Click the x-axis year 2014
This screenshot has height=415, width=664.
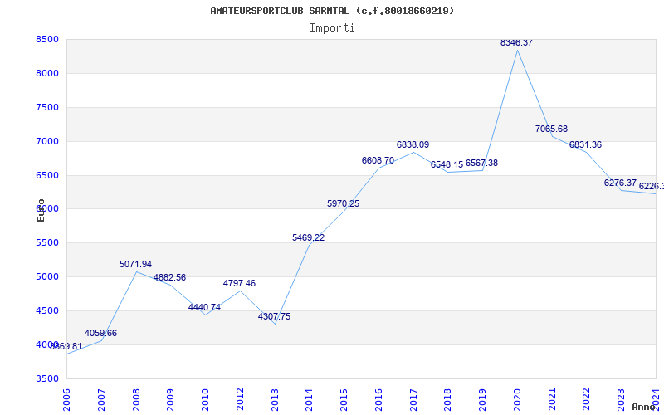pyautogui.click(x=309, y=400)
